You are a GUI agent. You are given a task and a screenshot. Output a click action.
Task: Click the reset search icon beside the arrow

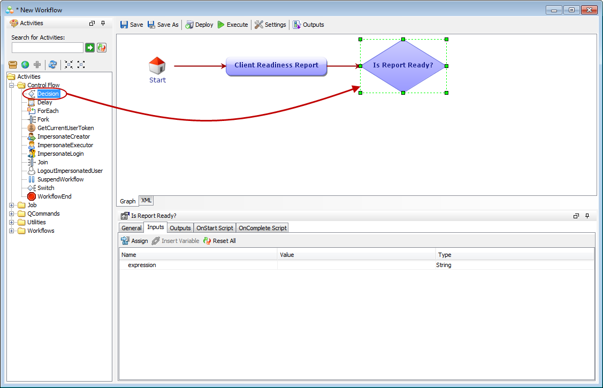tap(102, 48)
